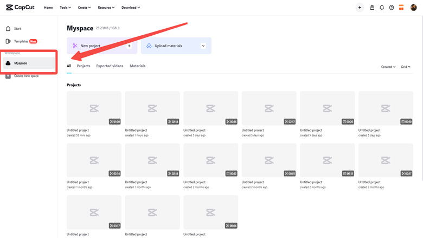Open the project thumbnail lasting 01:00
Screen dimensions: 423x238
pos(94,108)
